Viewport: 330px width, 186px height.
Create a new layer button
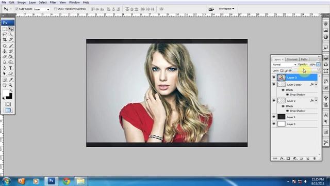click(308, 159)
